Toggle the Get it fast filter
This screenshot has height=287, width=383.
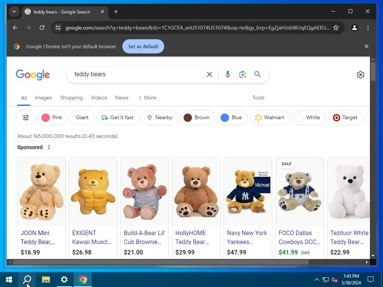(118, 118)
